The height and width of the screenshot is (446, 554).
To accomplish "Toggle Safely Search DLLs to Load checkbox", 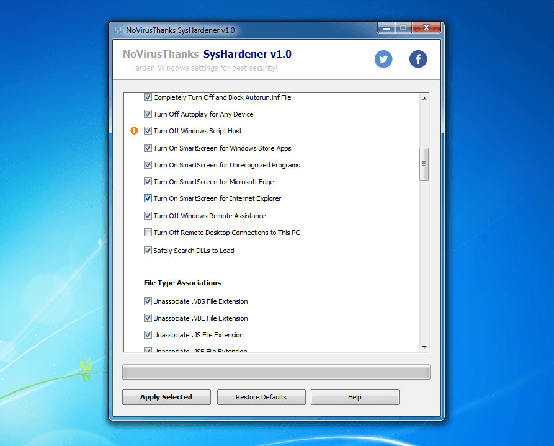I will [x=148, y=251].
